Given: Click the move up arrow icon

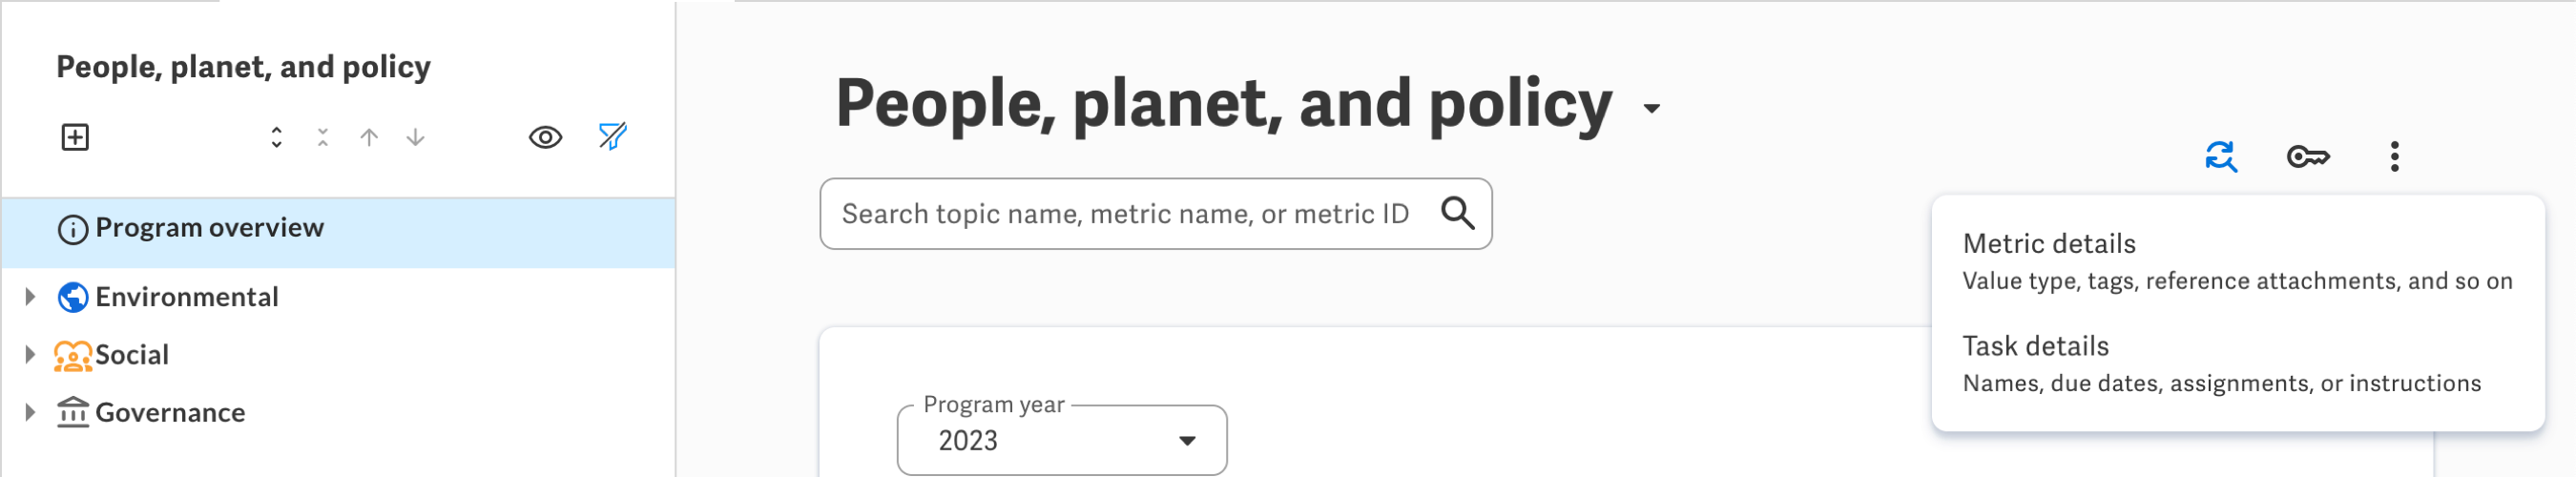Looking at the screenshot, I should [x=369, y=137].
